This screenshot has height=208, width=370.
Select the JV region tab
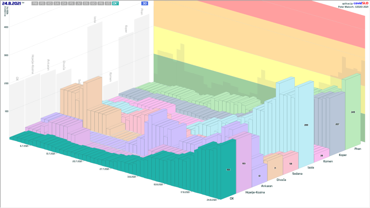coord(79,3)
